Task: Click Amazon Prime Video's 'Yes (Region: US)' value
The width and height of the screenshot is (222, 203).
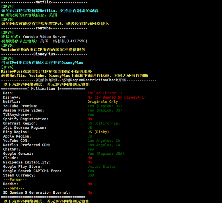Action: tap(105, 110)
